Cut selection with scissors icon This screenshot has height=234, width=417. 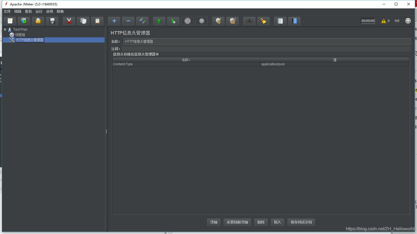tap(69, 21)
